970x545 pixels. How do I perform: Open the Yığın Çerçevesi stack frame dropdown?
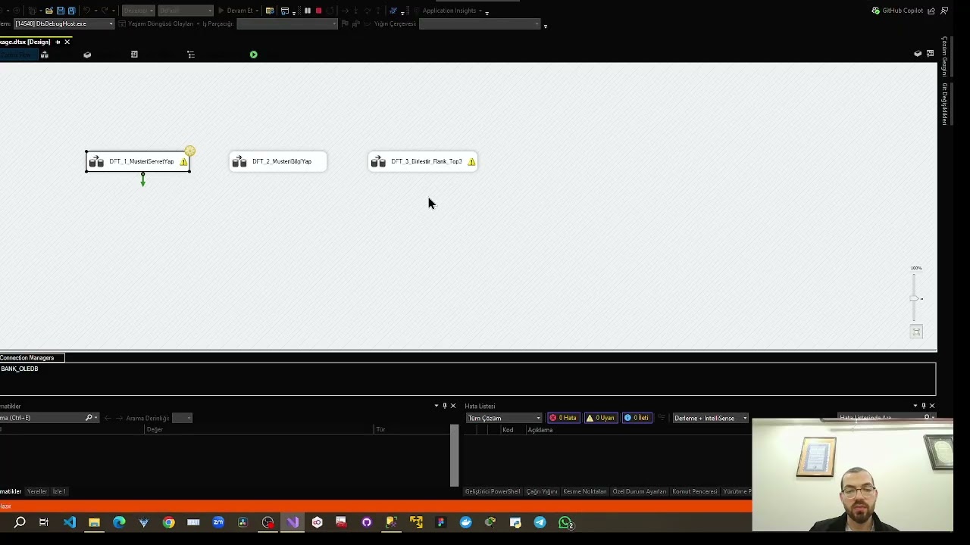480,23
